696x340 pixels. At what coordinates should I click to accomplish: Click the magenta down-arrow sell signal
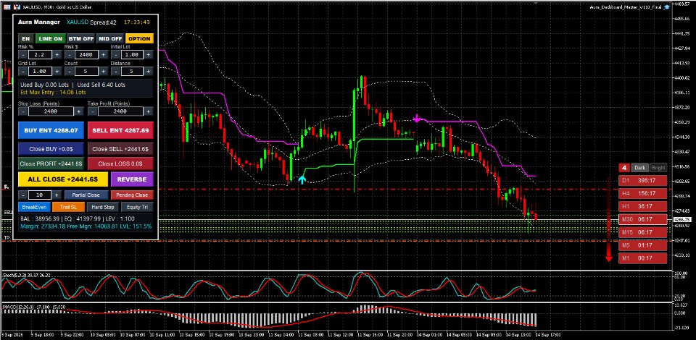click(416, 119)
